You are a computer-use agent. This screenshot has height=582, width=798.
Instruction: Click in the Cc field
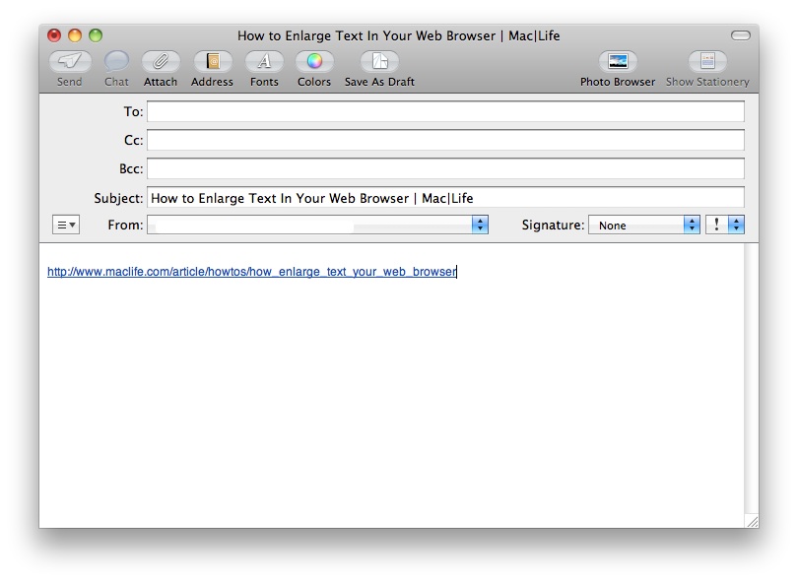pos(446,140)
